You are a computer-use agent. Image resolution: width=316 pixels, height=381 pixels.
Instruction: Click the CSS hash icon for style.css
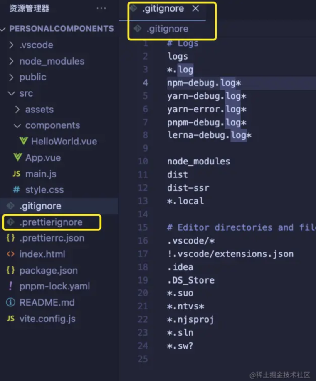pyautogui.click(x=17, y=190)
